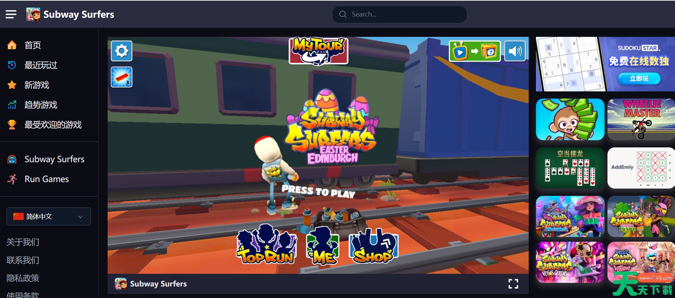Viewport: 675px width, 298px height.
Task: Click the trending chart icon
Action: pyautogui.click(x=12, y=105)
